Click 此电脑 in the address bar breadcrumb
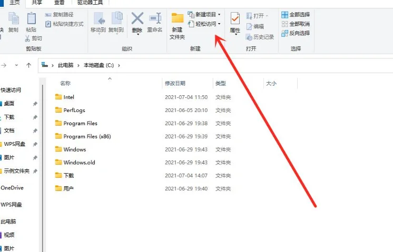Image resolution: width=393 pixels, height=252 pixels. [x=65, y=65]
